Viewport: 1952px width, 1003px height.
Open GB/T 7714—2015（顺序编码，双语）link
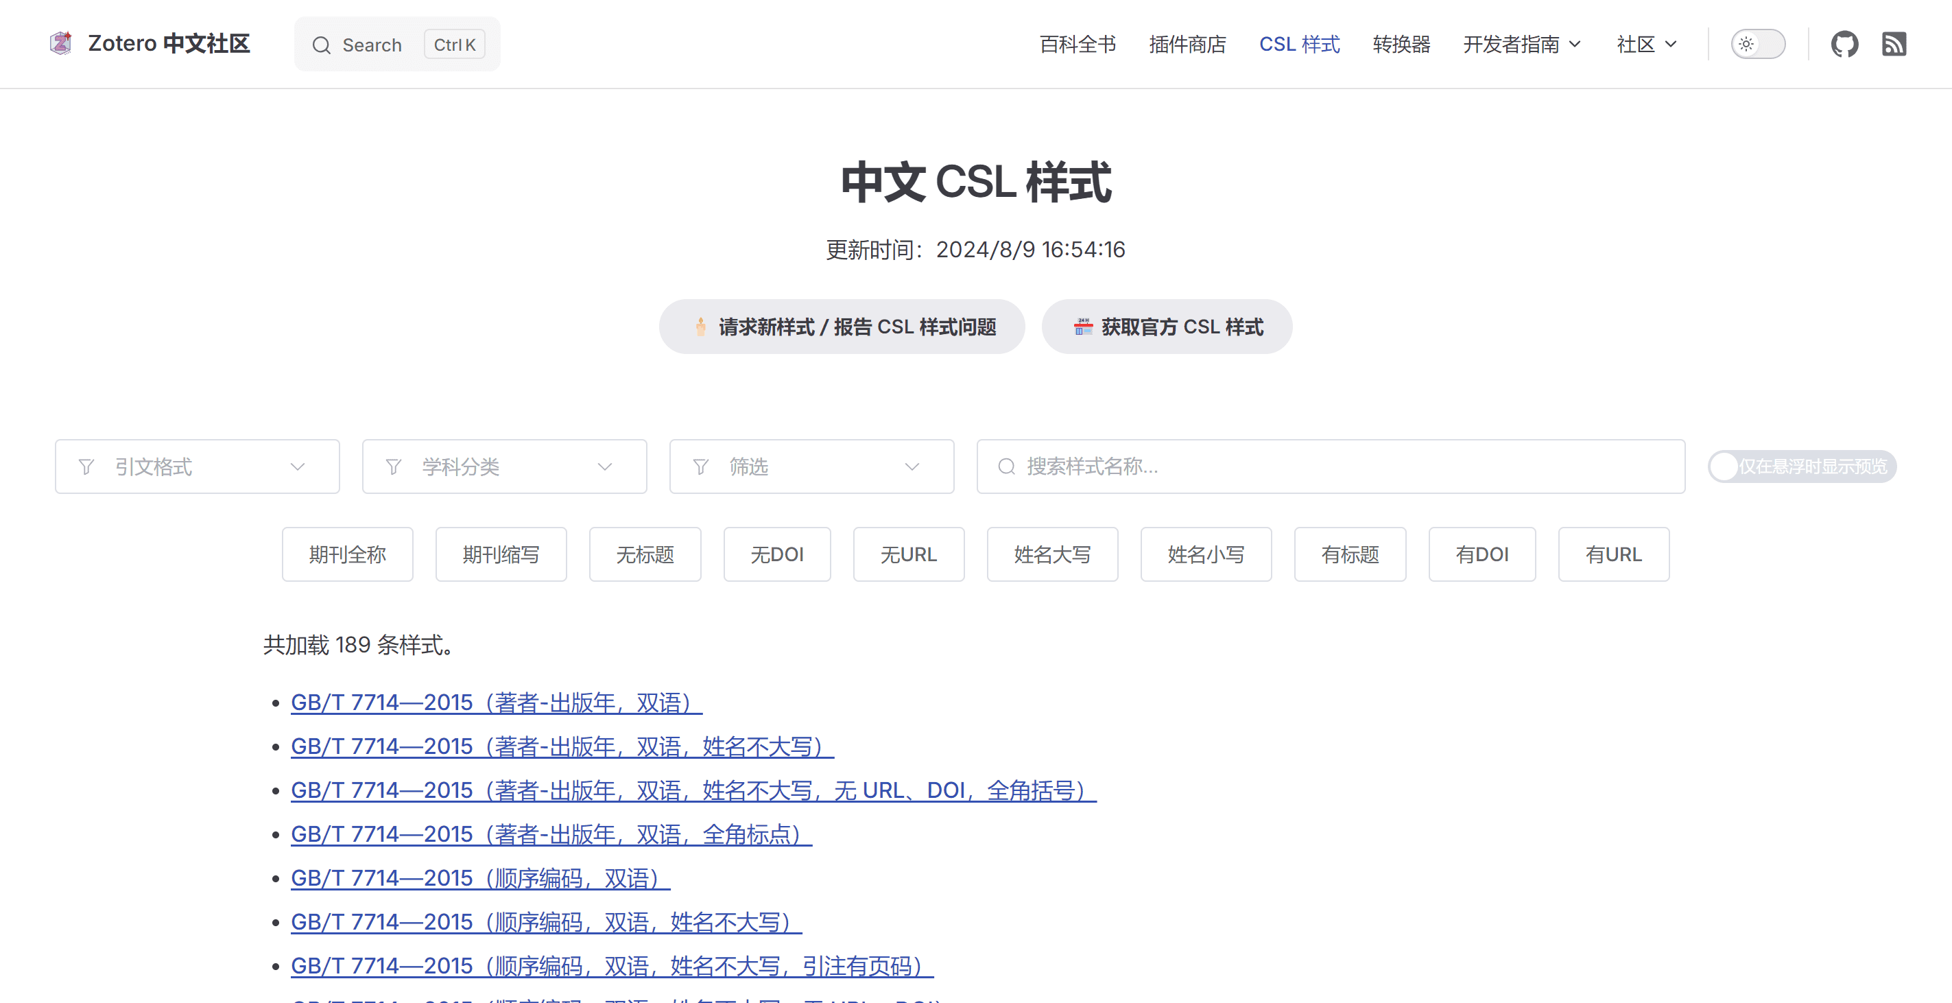pos(480,879)
